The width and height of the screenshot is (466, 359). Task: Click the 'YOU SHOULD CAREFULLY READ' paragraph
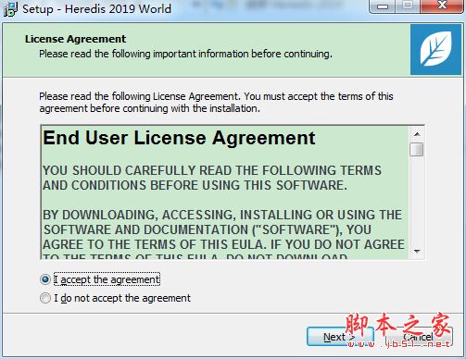pyautogui.click(x=212, y=178)
